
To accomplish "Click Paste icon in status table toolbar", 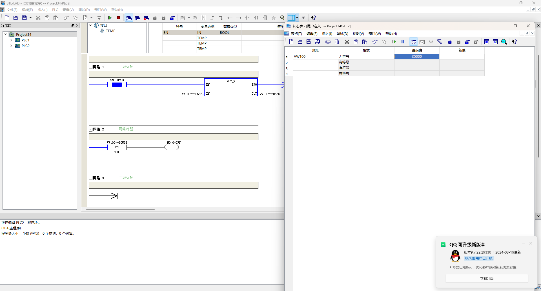I will (365, 42).
